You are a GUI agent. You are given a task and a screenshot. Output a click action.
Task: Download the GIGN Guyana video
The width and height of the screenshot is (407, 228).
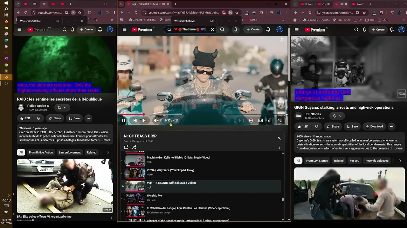pyautogui.click(x=374, y=126)
